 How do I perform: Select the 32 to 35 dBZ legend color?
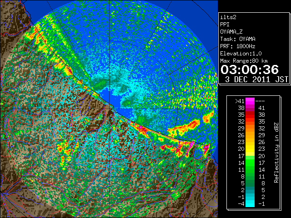[x=250, y=122]
